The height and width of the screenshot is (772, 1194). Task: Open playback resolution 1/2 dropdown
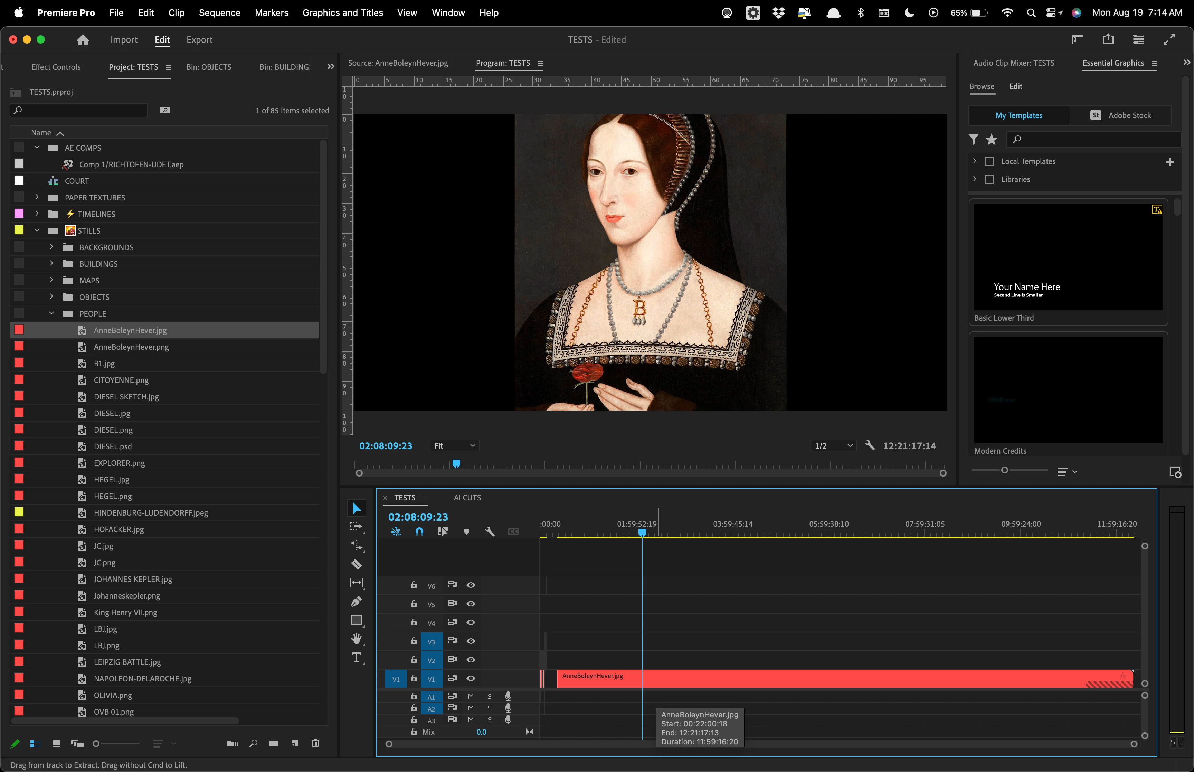pos(833,446)
